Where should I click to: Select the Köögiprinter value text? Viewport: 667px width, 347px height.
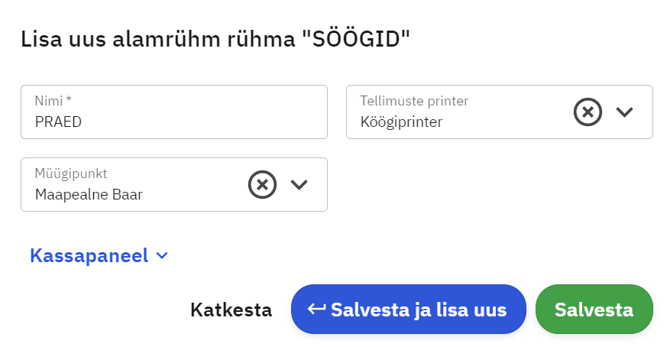coord(401,122)
